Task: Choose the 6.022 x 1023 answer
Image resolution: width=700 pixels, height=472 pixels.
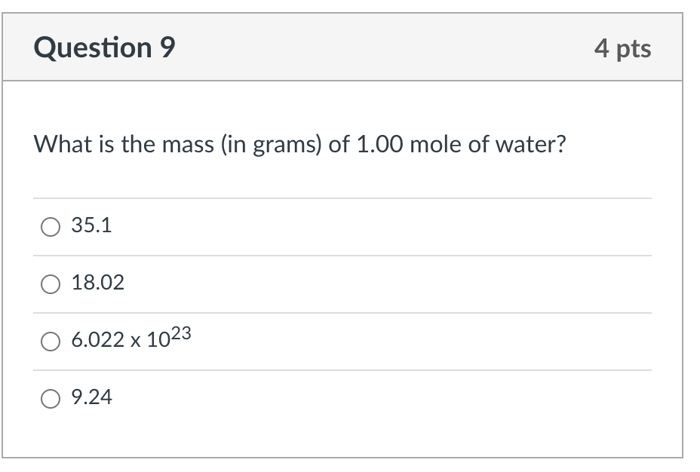Action: 50,342
